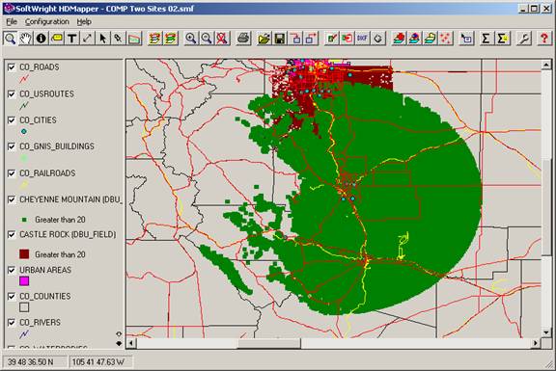Open the File menu
Viewport: 556px width, 371px height.
pos(12,22)
